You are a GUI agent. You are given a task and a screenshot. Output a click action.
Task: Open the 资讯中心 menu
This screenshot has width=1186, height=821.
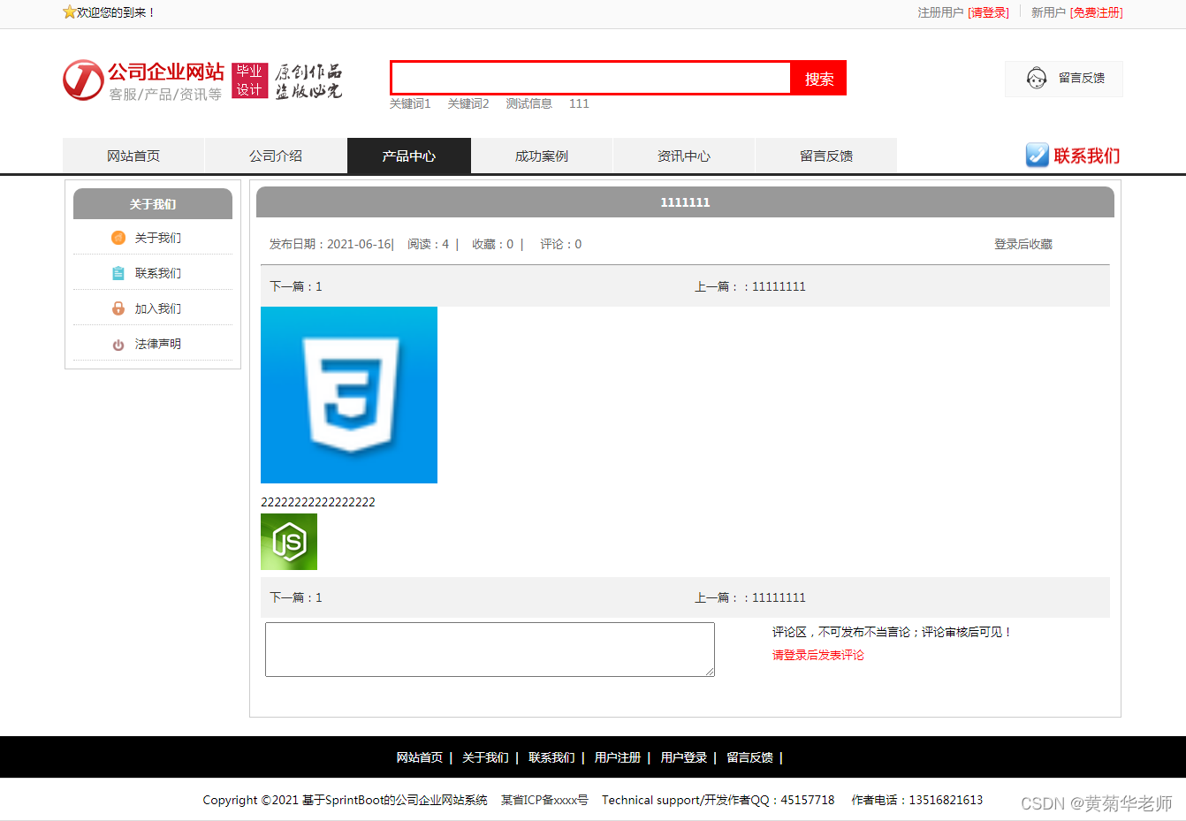point(684,156)
